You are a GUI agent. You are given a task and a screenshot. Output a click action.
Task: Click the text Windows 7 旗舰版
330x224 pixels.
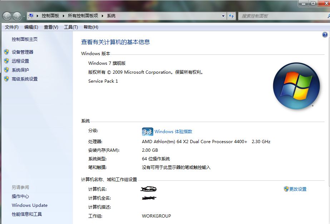(x=107, y=63)
